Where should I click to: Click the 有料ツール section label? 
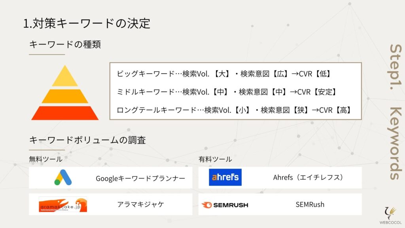(215, 159)
